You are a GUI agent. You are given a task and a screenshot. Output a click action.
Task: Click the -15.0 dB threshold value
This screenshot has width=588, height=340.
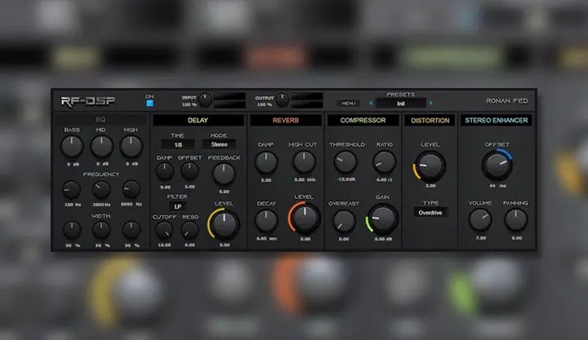(345, 179)
